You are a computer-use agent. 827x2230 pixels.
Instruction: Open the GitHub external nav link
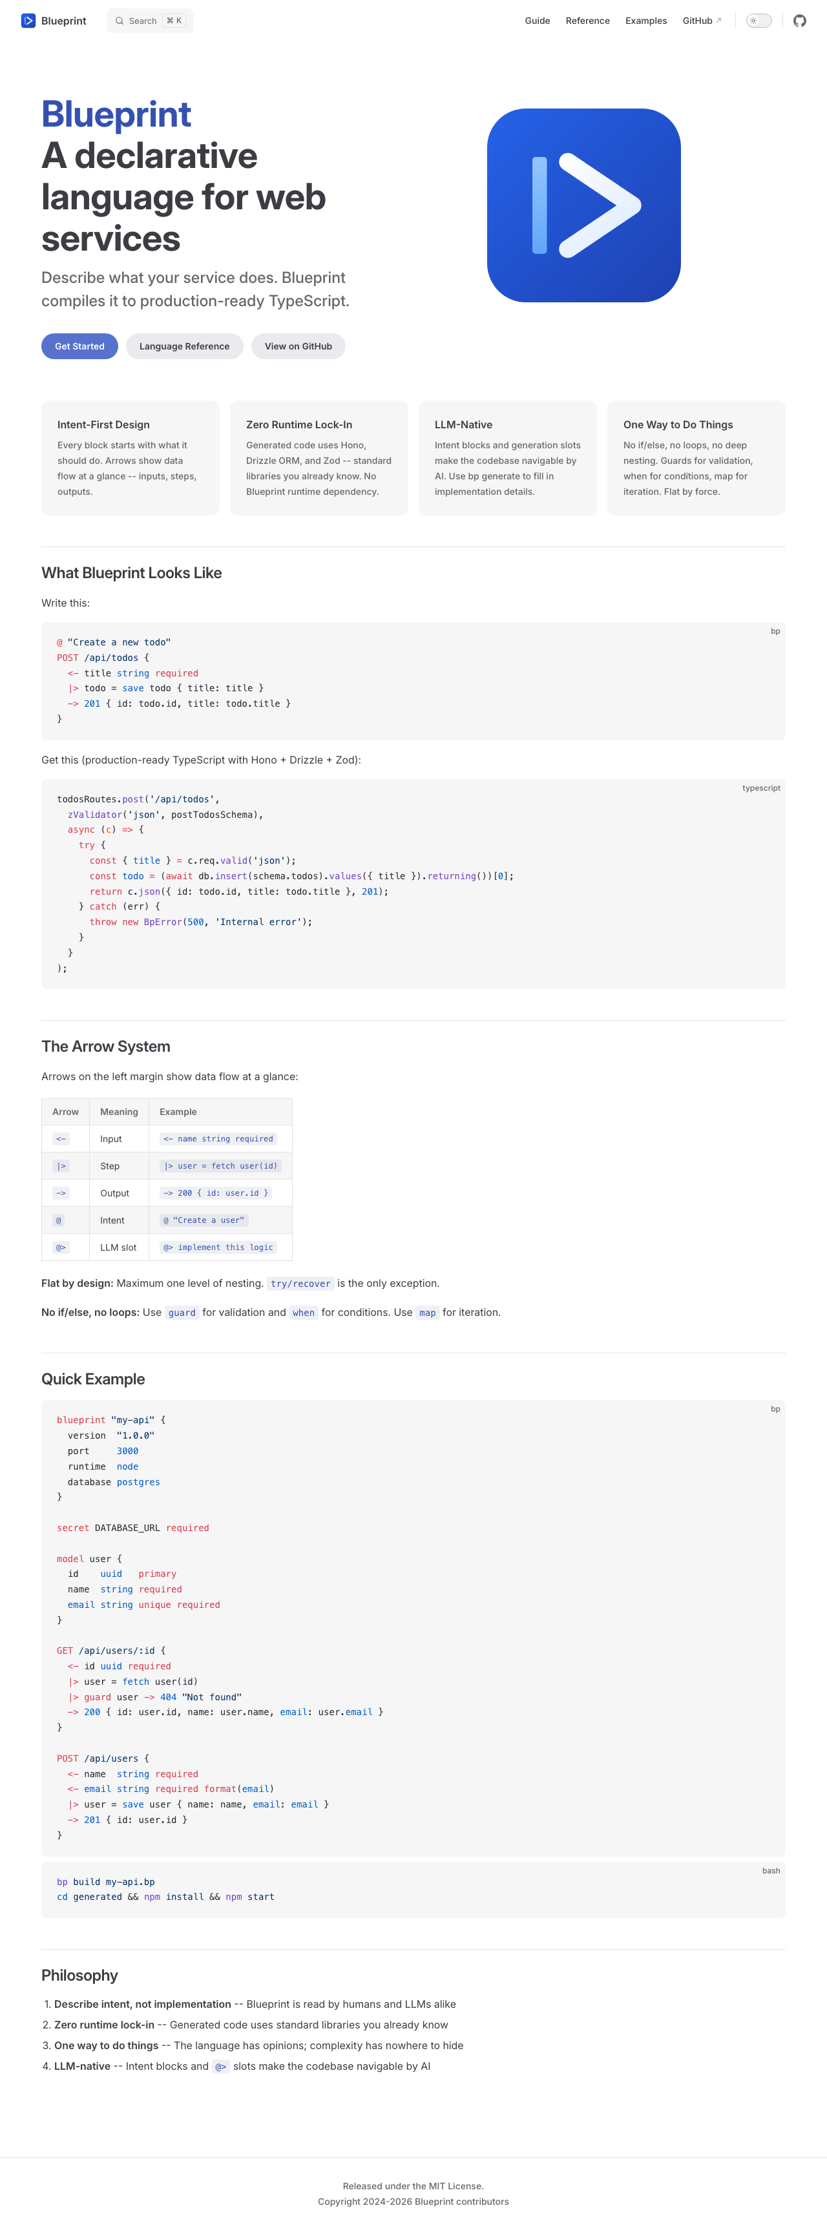coord(702,21)
